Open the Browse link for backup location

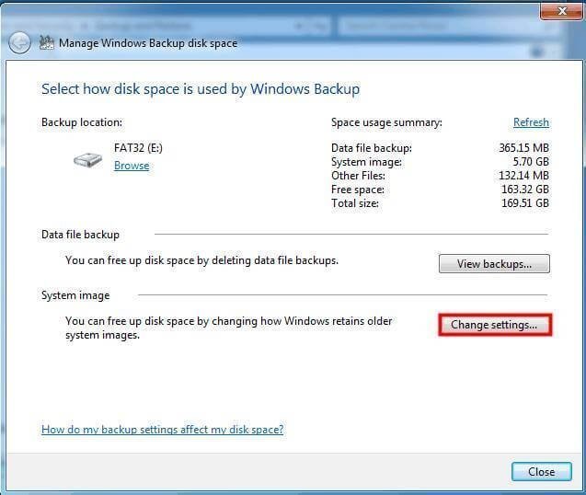[132, 166]
